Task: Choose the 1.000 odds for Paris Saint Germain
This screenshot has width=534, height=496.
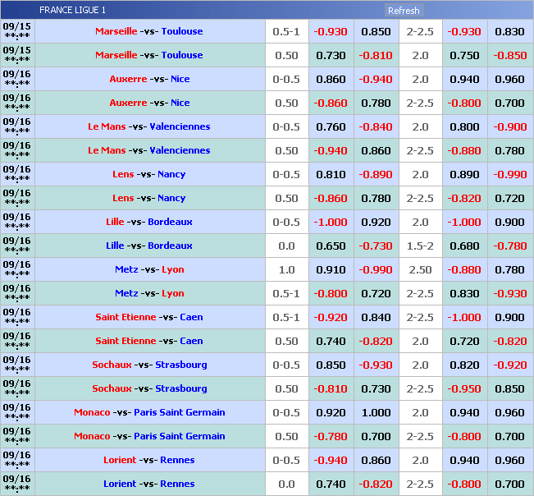Action: point(376,412)
